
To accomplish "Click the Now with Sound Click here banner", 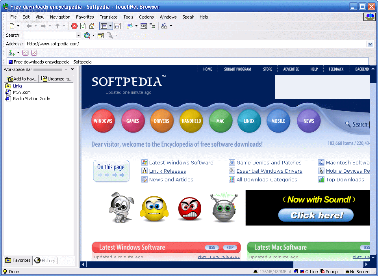I will [308, 208].
